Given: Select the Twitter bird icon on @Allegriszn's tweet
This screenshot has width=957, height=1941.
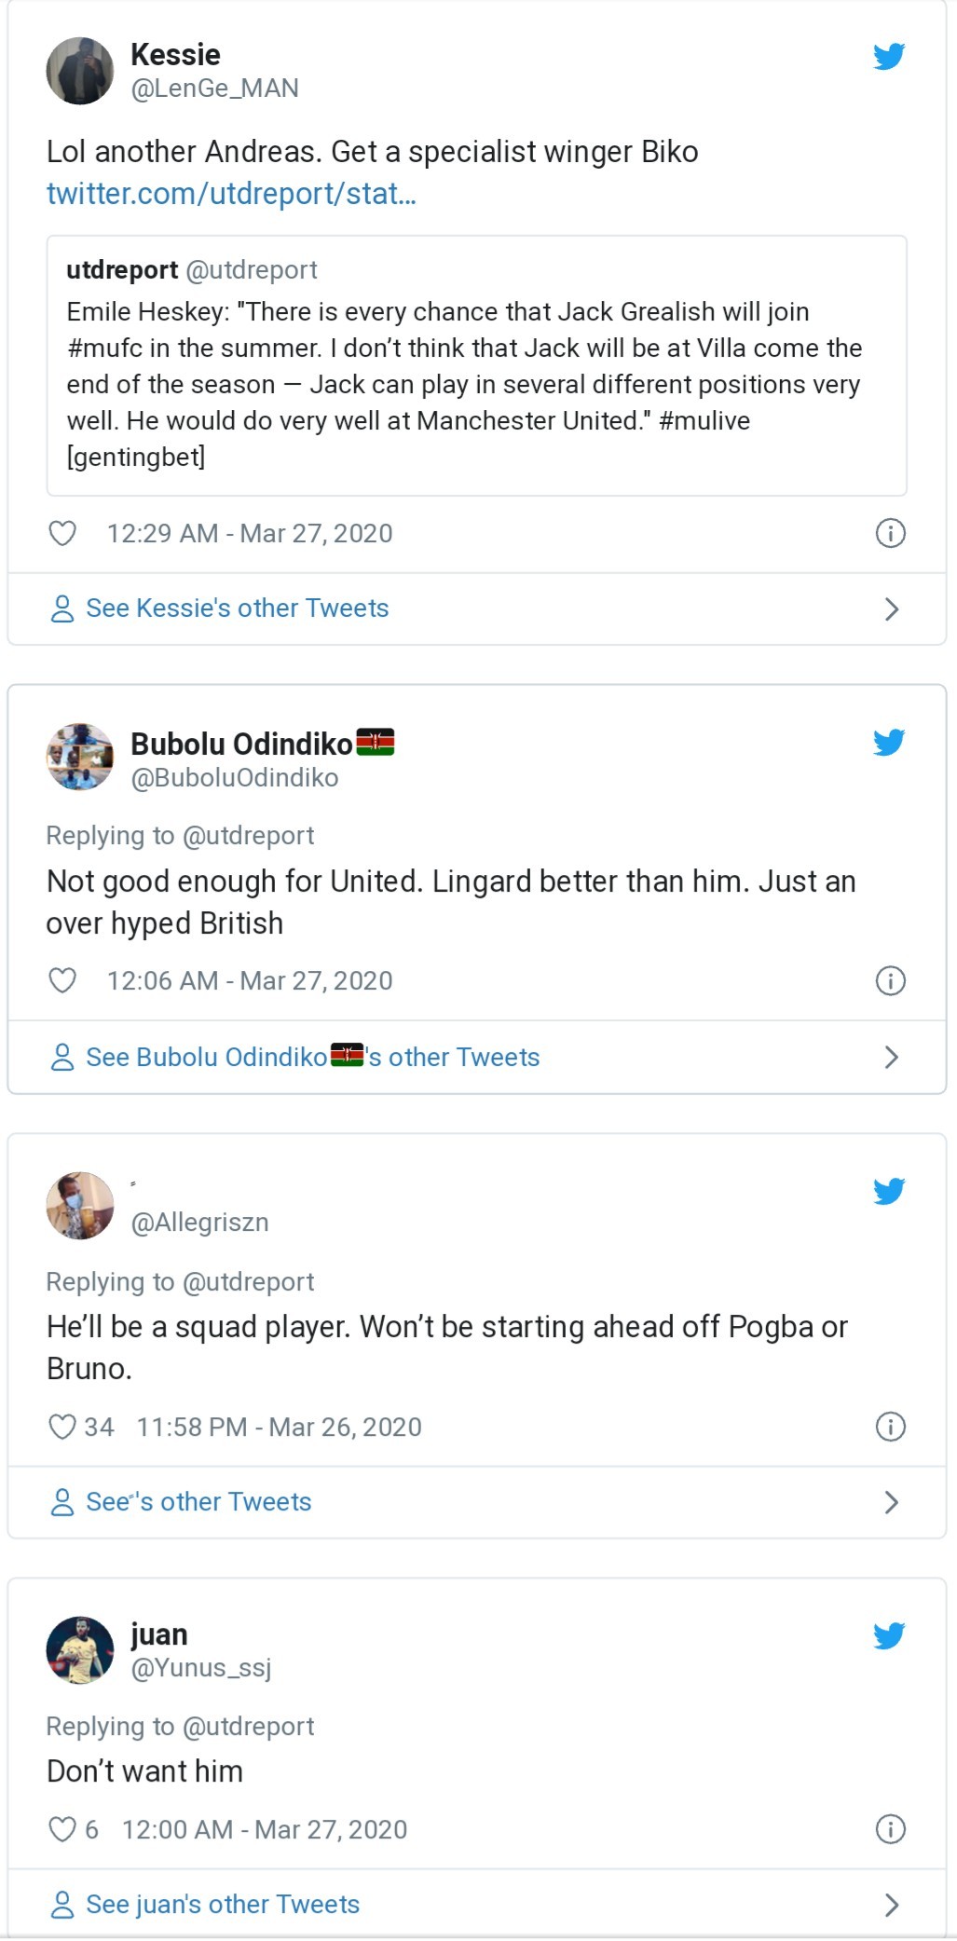Looking at the screenshot, I should point(891,1190).
